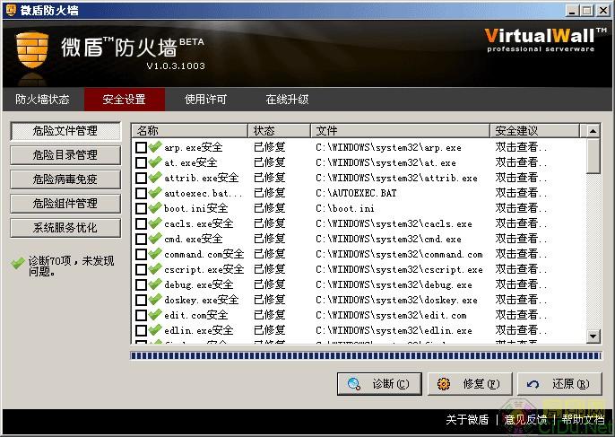Click the green checkmark icon for edit.com
This screenshot has height=437, width=615.
click(x=155, y=314)
